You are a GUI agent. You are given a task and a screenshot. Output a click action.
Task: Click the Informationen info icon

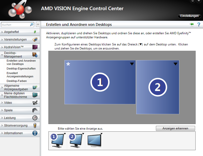pyautogui.click(x=35, y=133)
